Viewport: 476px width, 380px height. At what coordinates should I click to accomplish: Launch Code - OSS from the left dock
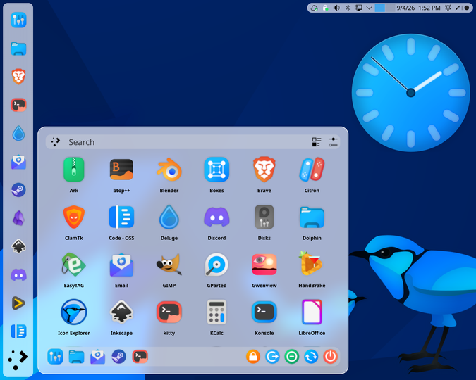18,331
